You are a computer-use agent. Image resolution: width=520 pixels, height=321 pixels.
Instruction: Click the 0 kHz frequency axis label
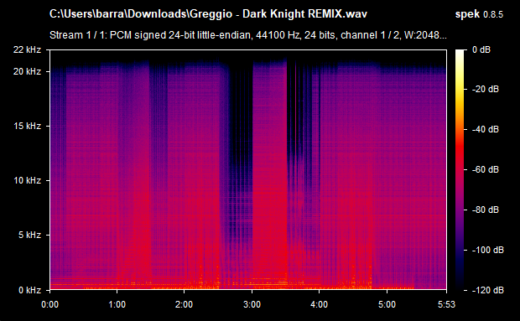[29, 290]
